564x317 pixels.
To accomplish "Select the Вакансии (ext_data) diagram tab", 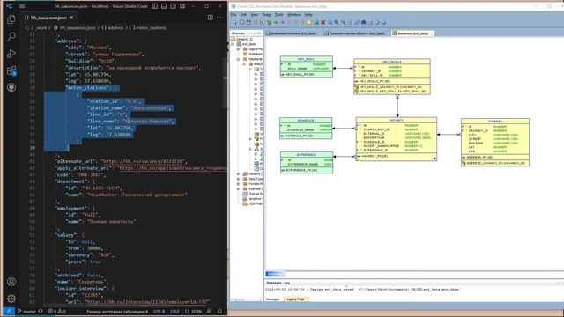I will (x=412, y=33).
